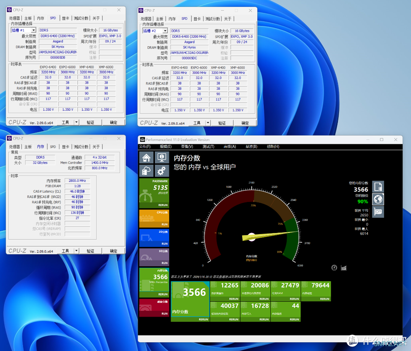Select the PASSMARK 5133 rating tile
This screenshot has height=351, width=411.
(x=154, y=193)
